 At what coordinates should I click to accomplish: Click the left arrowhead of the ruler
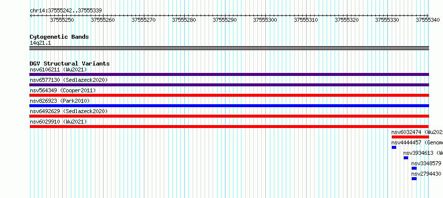[31, 16]
